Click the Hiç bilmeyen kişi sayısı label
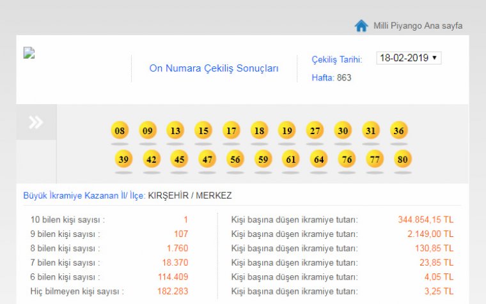The image size is (486, 304). pyautogui.click(x=77, y=291)
